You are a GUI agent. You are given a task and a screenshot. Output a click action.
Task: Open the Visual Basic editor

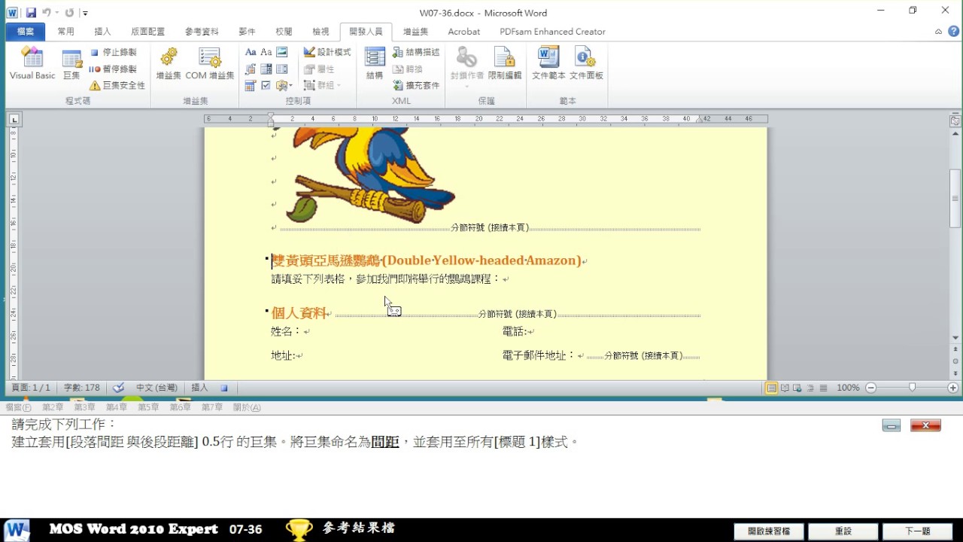click(32, 64)
